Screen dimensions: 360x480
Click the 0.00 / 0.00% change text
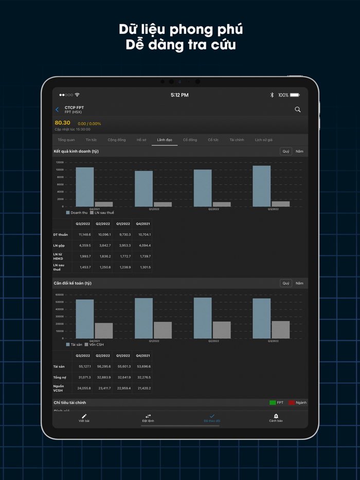[89, 124]
